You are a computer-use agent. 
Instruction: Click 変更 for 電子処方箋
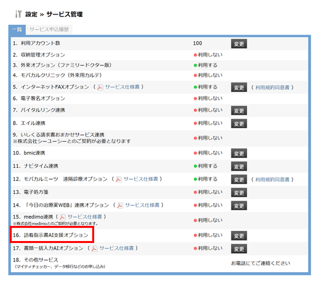pos(239,193)
